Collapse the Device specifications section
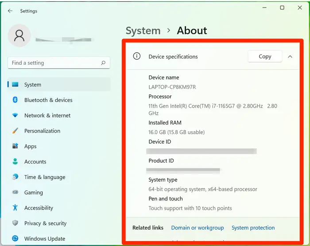The height and width of the screenshot is (246, 310). tap(290, 57)
